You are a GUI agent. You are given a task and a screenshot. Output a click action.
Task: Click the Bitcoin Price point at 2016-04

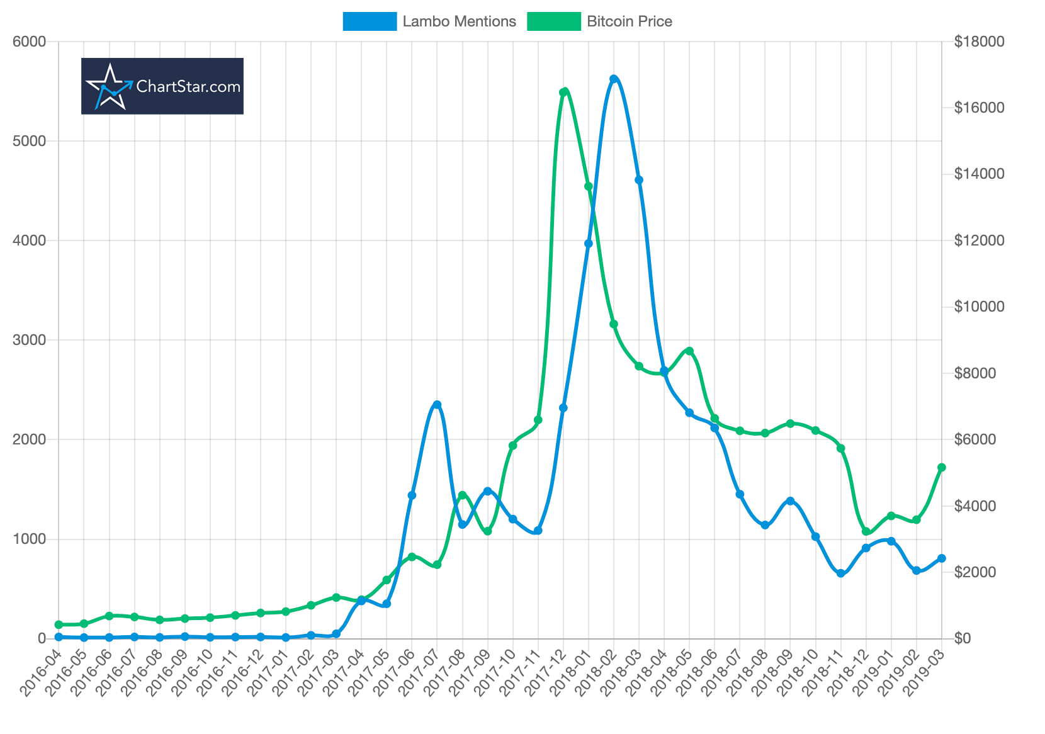point(59,624)
